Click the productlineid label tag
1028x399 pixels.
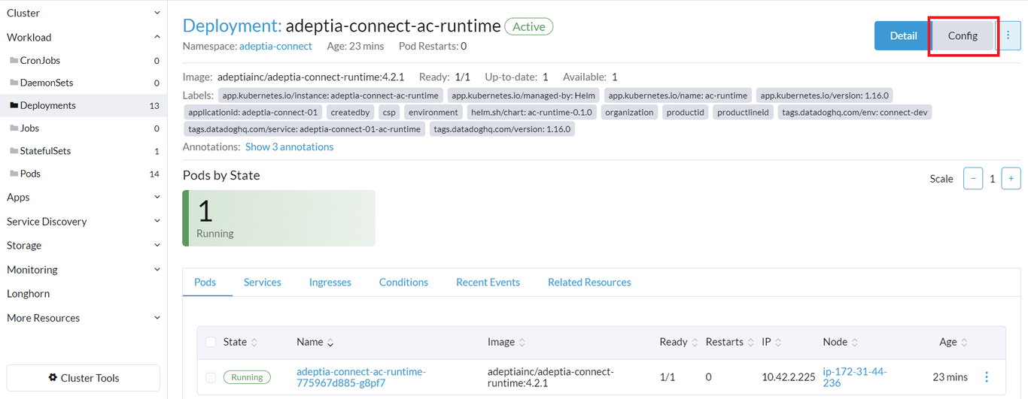pyautogui.click(x=743, y=112)
